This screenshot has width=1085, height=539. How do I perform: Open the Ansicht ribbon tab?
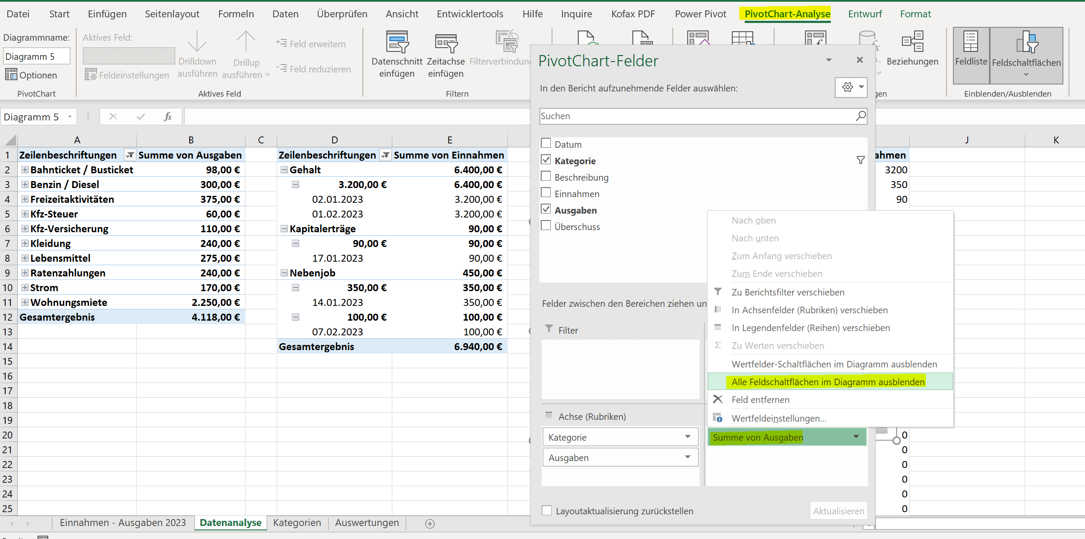click(x=402, y=14)
